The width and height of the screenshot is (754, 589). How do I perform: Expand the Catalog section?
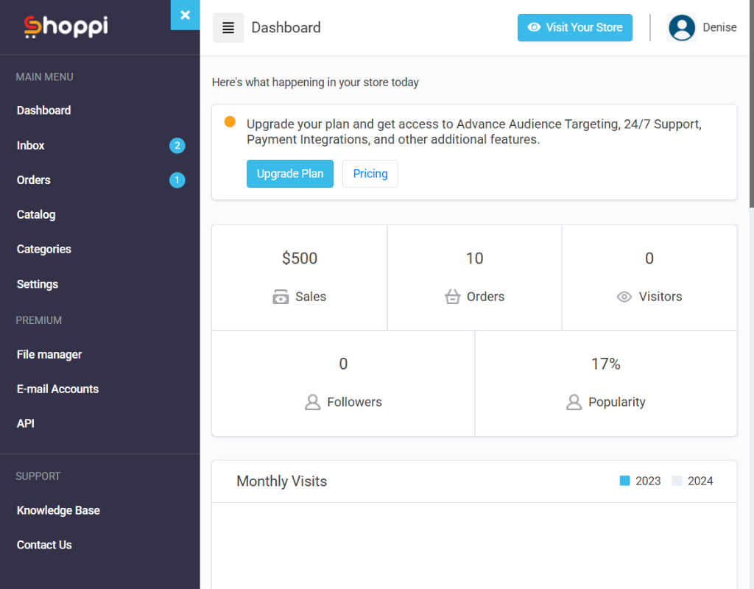(x=35, y=214)
